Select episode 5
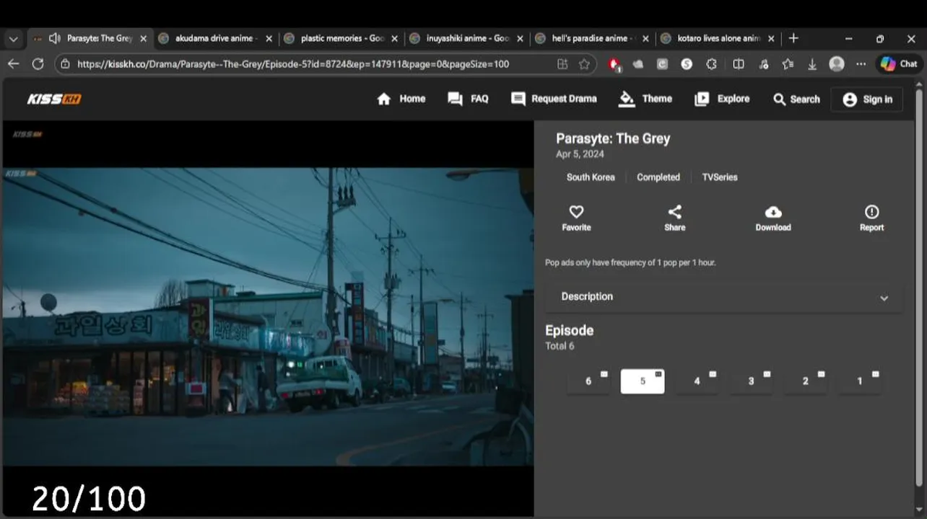Image resolution: width=927 pixels, height=519 pixels. pyautogui.click(x=643, y=381)
